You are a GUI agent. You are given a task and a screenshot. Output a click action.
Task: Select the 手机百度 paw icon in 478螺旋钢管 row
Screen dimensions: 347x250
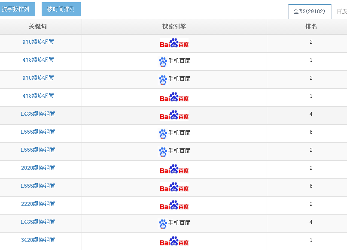pyautogui.click(x=163, y=61)
